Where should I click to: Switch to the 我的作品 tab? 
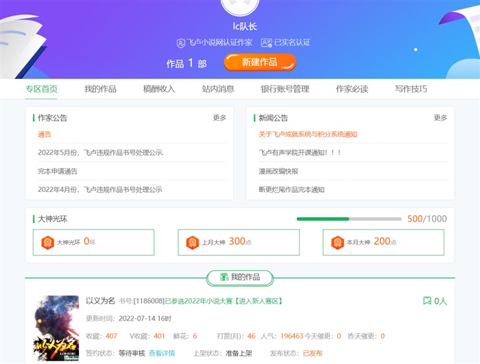point(100,89)
